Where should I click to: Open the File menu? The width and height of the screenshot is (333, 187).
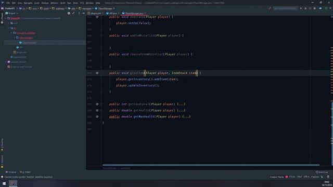[8, 3]
